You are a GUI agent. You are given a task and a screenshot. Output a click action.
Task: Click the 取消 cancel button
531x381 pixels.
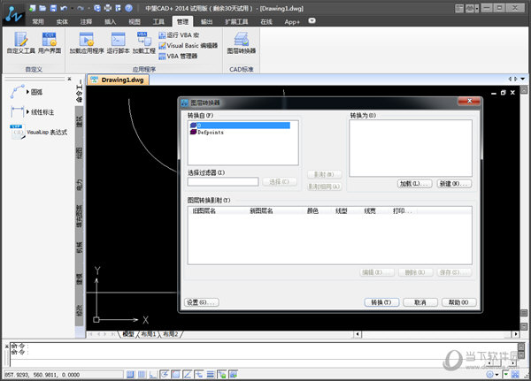(x=420, y=302)
